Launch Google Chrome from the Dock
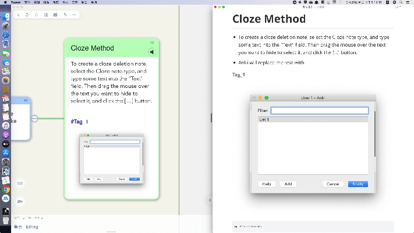The height and width of the screenshot is (233, 414). tap(5, 189)
